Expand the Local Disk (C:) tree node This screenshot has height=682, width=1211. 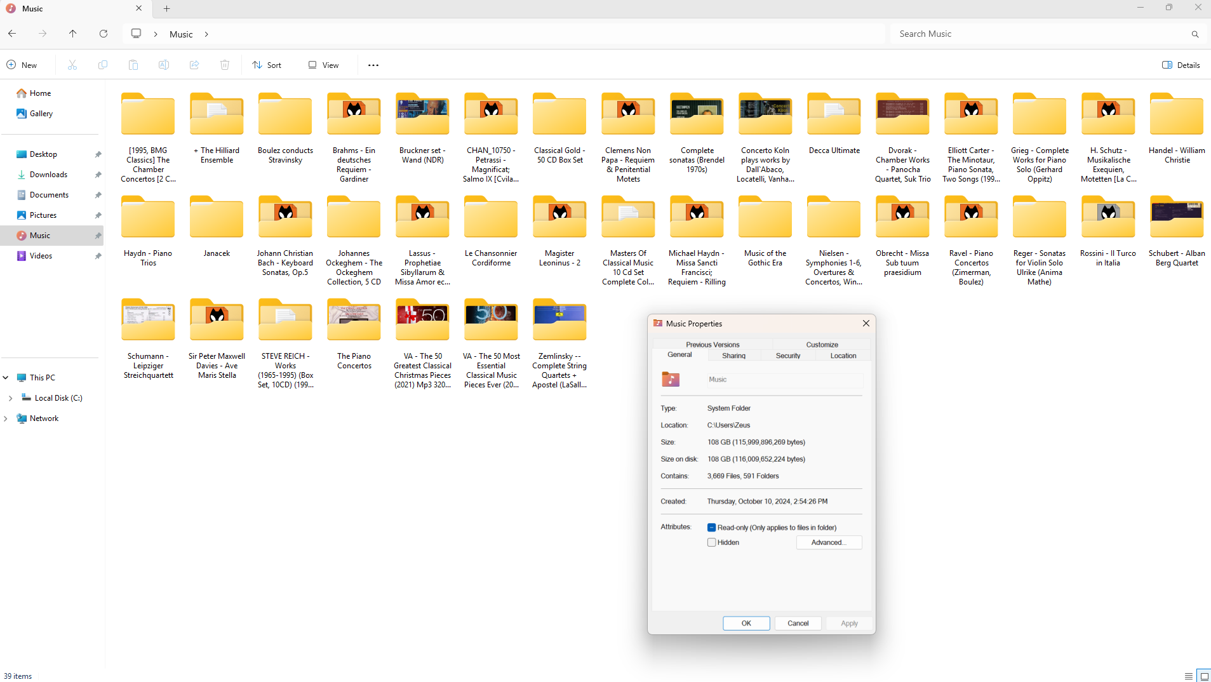10,398
